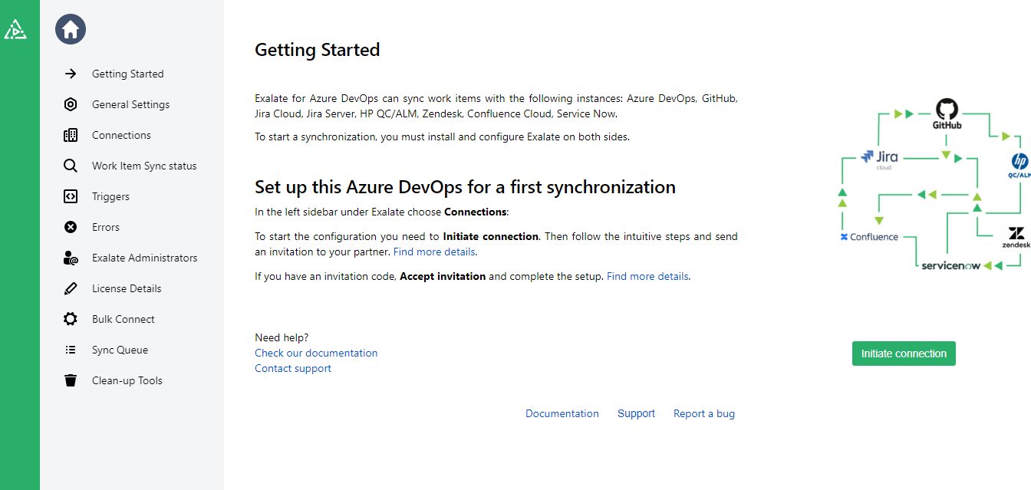Screen dimensions: 1031x490
Task: Click the General Settings hexagon icon
Action: (71, 104)
